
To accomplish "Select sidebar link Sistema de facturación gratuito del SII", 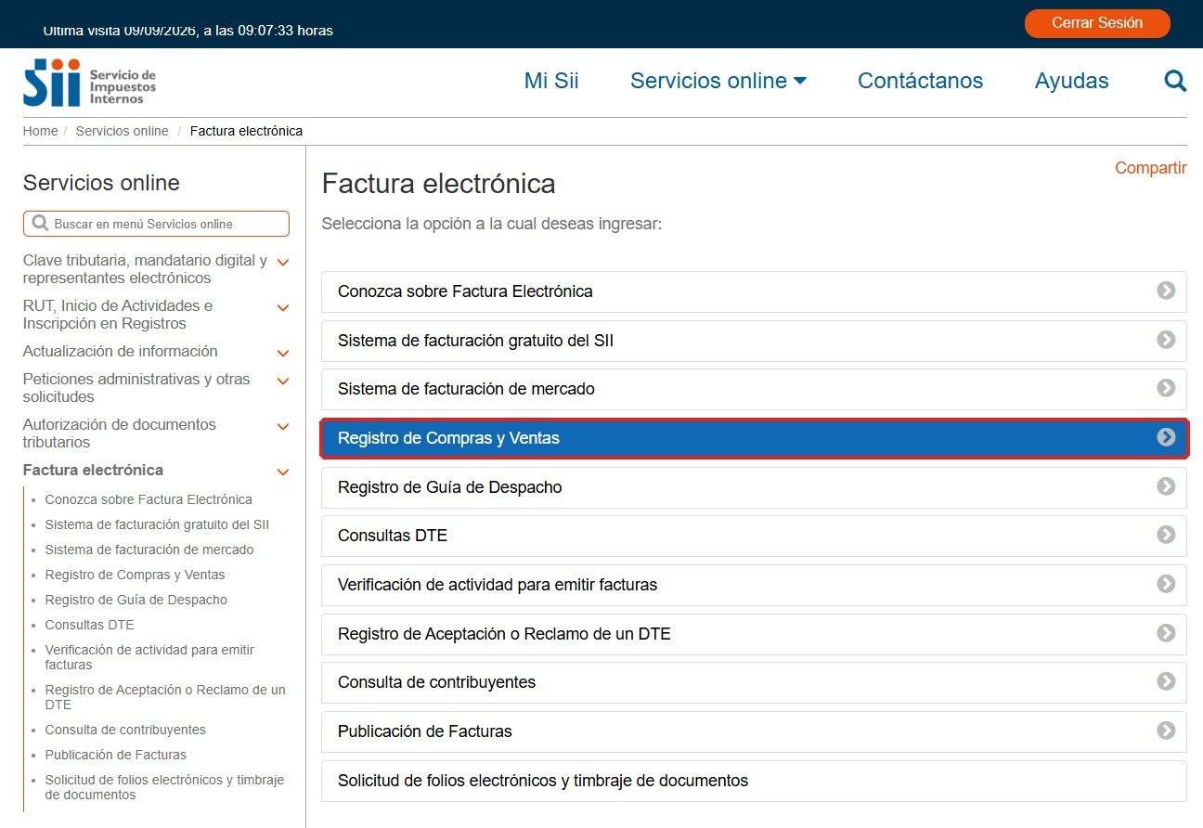I will (157, 524).
